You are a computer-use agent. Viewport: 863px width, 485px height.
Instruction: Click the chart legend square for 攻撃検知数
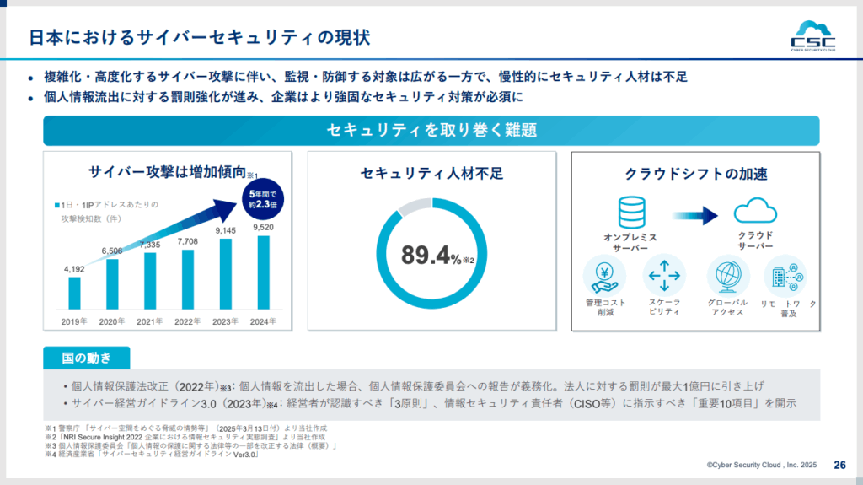[x=56, y=205]
